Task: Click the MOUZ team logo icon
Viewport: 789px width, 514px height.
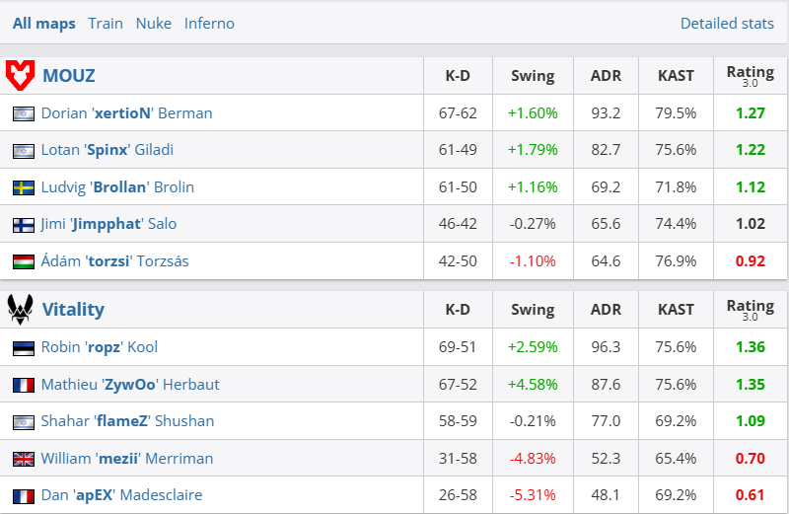Action: 20,75
